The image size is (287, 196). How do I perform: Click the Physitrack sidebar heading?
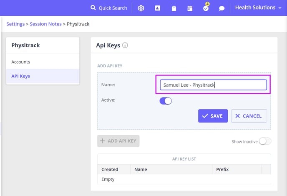click(x=25, y=45)
